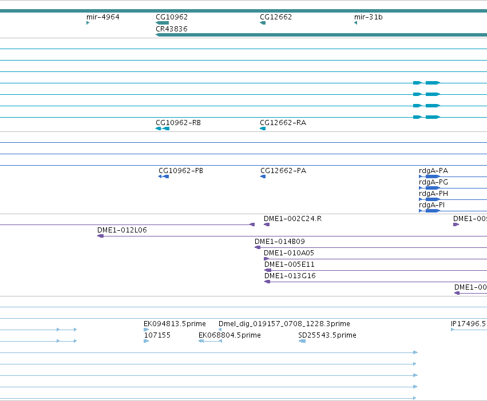Screen dimensions: 487x401
Task: Select the DME1-013G16 label
Action: tap(290, 276)
